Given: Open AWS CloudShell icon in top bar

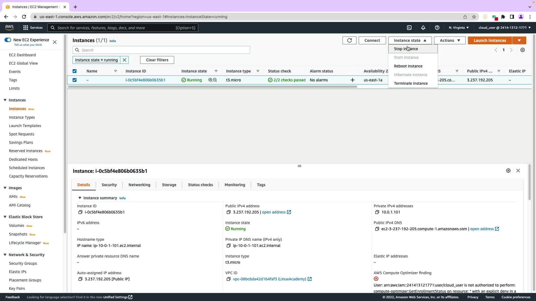Looking at the screenshot, I should tap(409, 28).
